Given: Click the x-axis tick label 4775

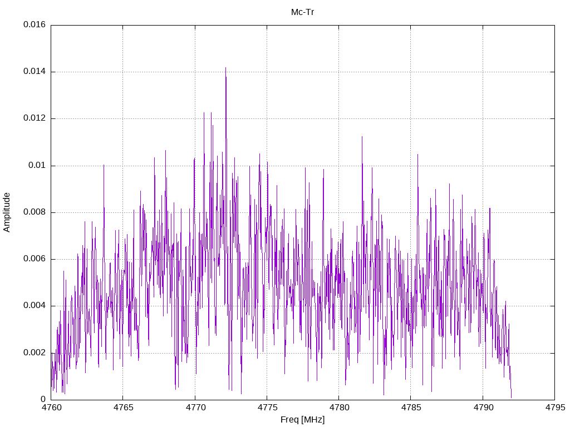Looking at the screenshot, I should (267, 408).
